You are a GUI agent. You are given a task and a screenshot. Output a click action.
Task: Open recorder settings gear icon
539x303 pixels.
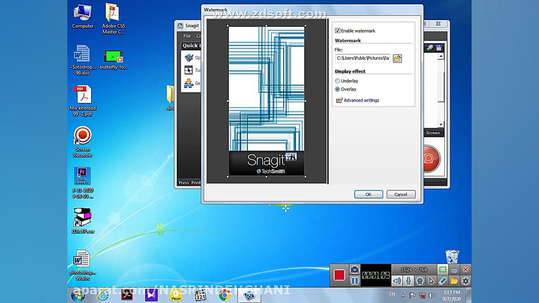point(465,281)
